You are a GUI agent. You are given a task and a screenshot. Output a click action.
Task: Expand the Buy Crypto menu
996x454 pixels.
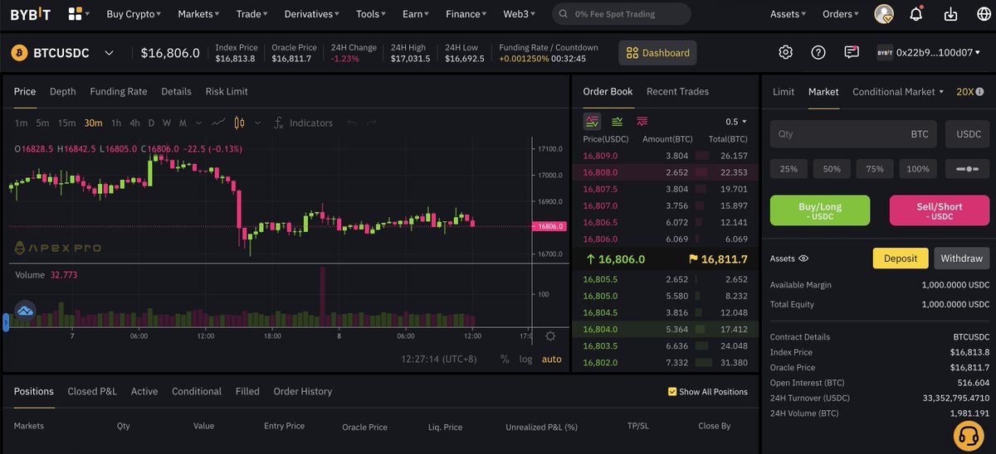click(x=134, y=14)
